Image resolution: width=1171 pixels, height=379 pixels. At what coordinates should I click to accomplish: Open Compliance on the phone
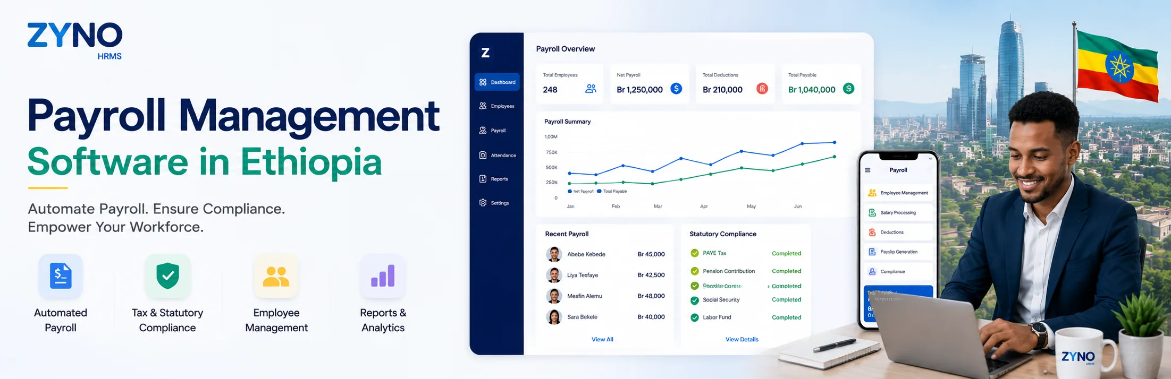(x=898, y=271)
